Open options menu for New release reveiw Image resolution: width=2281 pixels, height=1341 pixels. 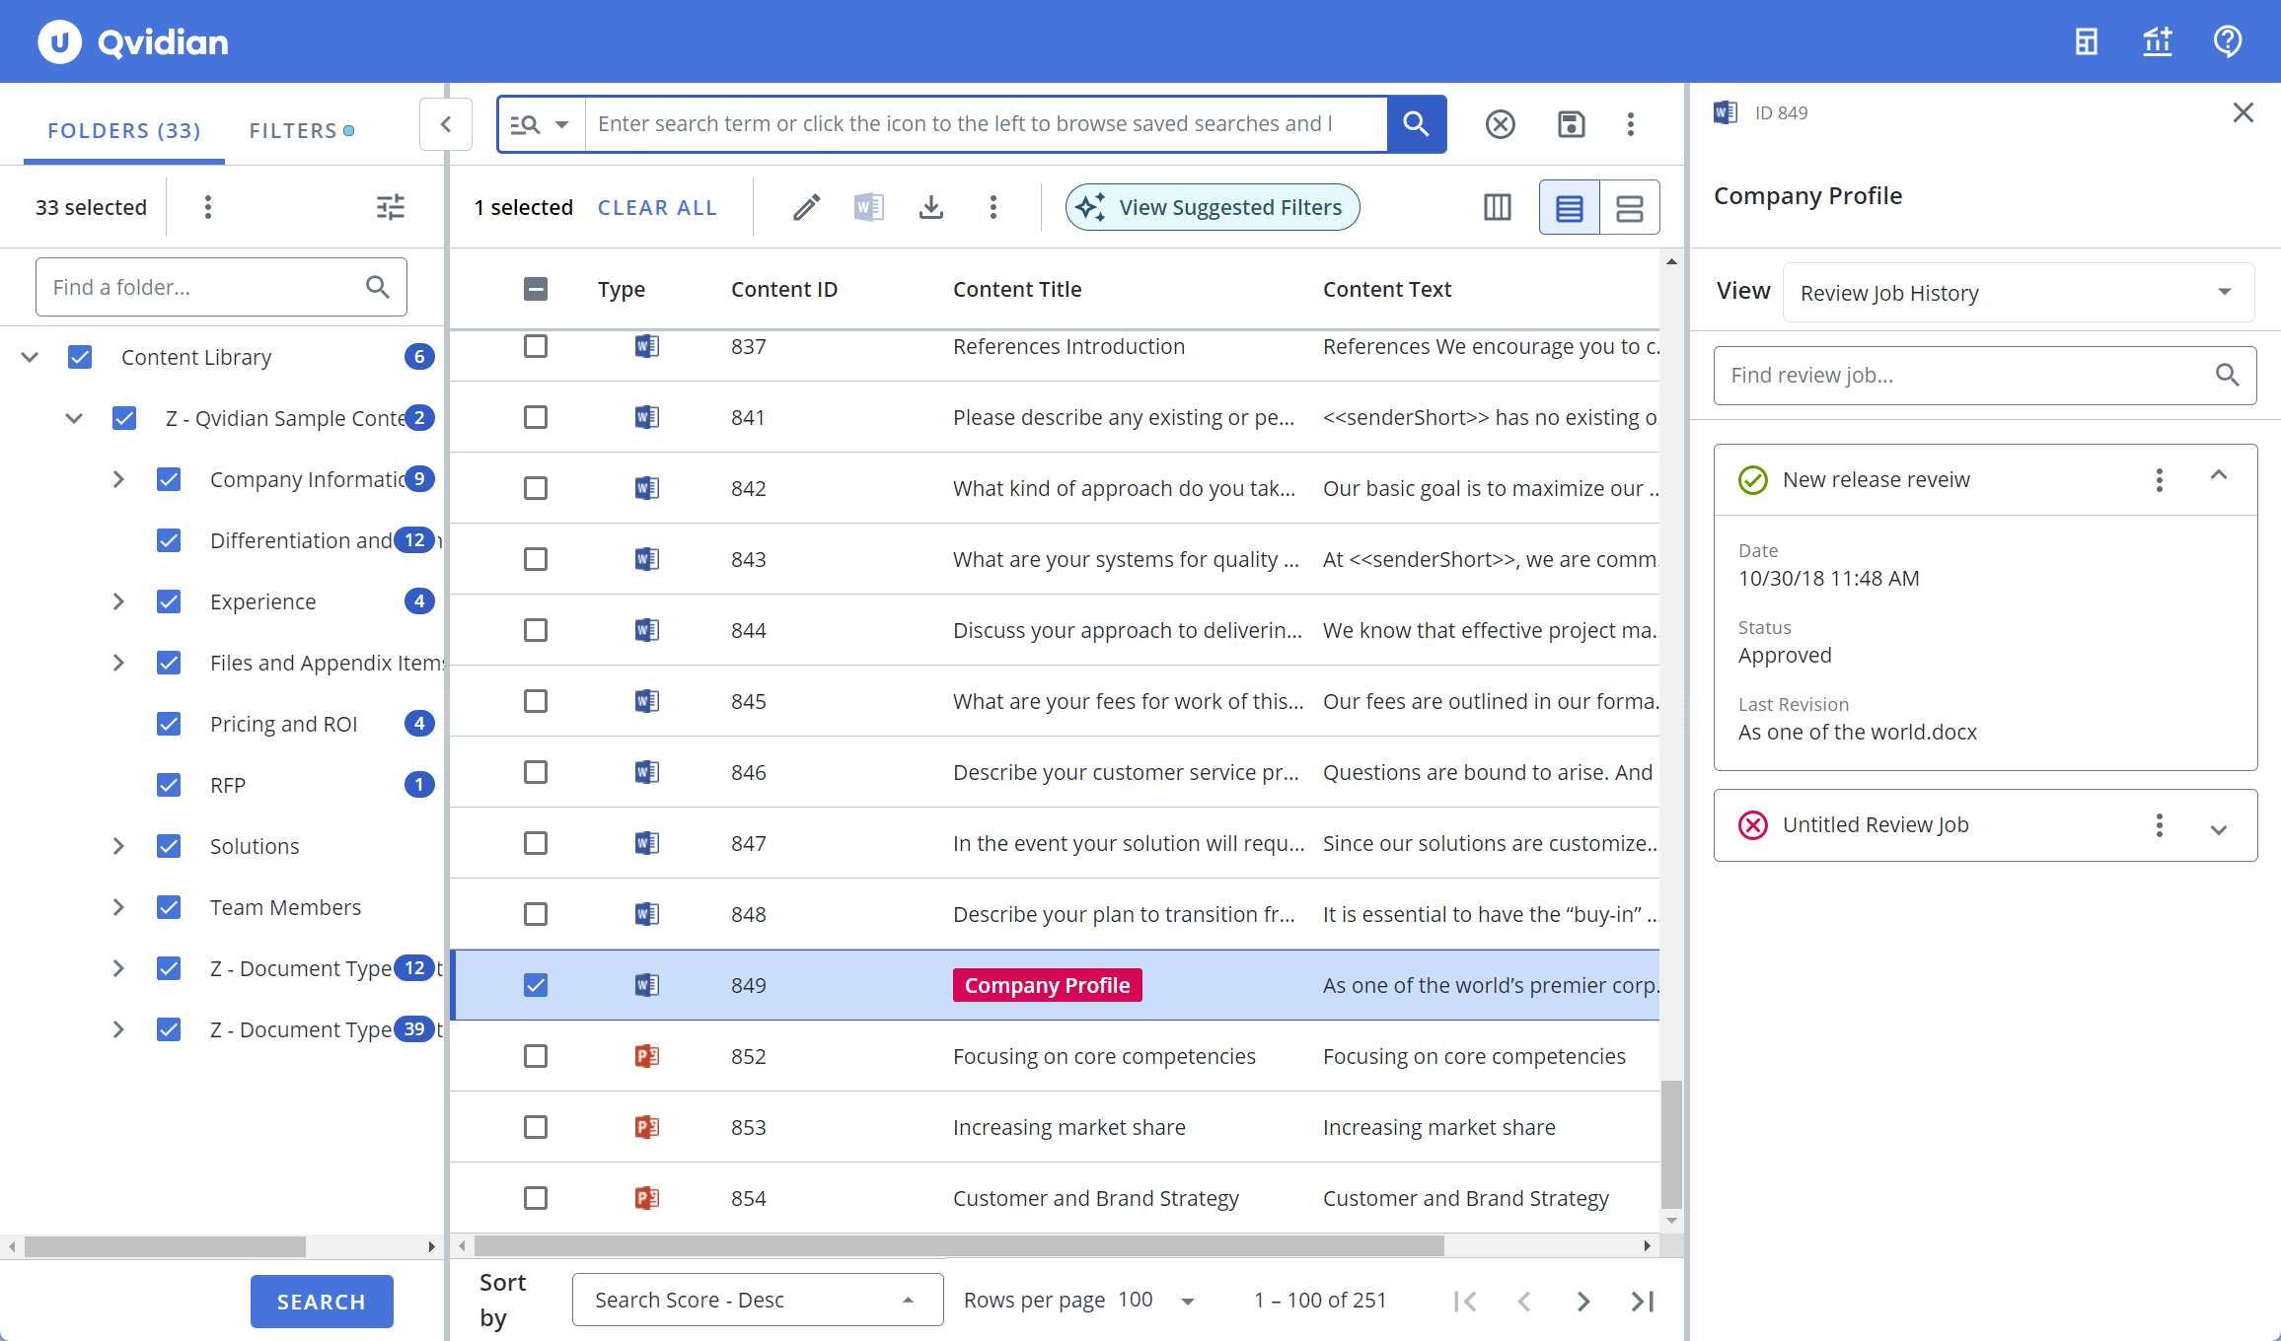[x=2160, y=480]
